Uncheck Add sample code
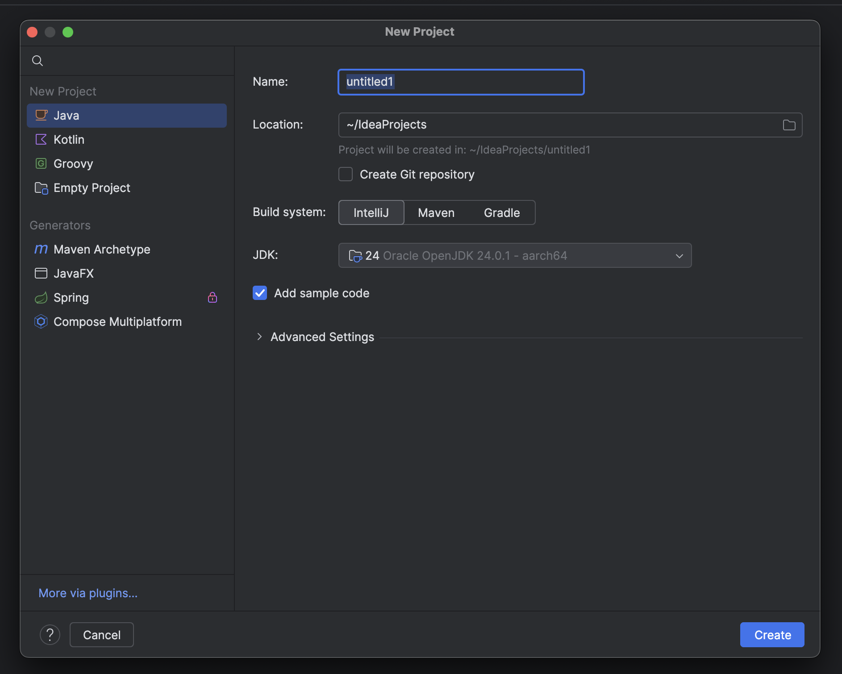842x674 pixels. coord(260,293)
